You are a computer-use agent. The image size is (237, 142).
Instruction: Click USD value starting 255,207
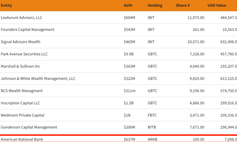pos(228,66)
